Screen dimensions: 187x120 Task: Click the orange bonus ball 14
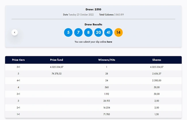click(119, 32)
